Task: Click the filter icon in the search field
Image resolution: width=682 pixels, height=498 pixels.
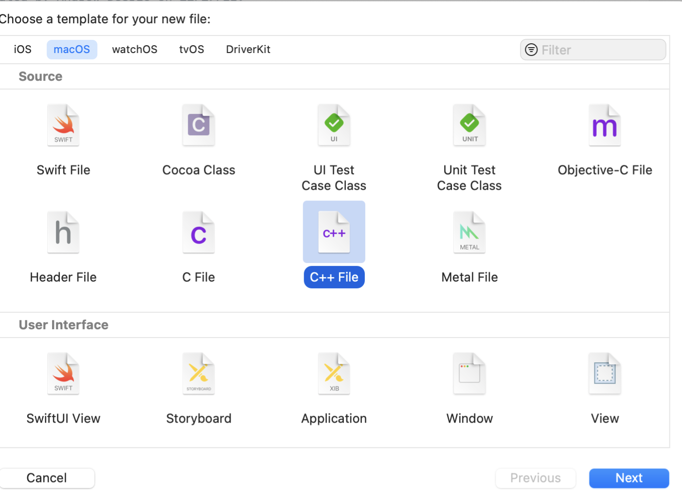Action: (531, 50)
